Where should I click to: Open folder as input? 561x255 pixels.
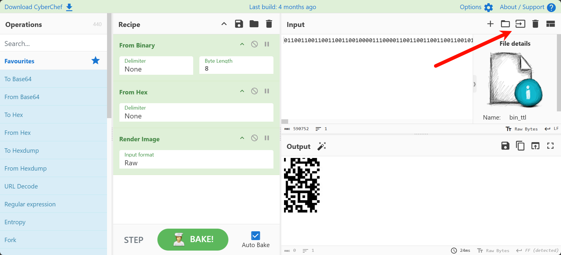[x=505, y=24]
